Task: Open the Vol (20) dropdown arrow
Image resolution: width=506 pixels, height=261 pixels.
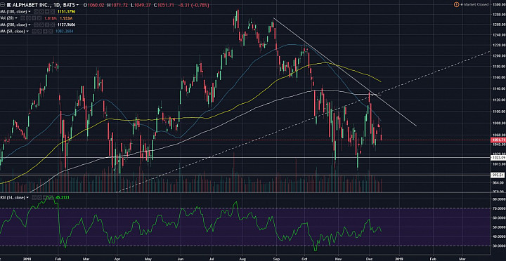Action: 15,18
